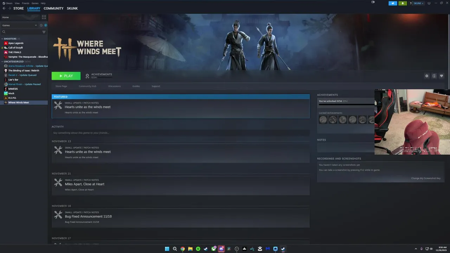Click the achievements progress bar in right panel
Image resolution: width=450 pixels, height=253 pixels.
[346, 104]
